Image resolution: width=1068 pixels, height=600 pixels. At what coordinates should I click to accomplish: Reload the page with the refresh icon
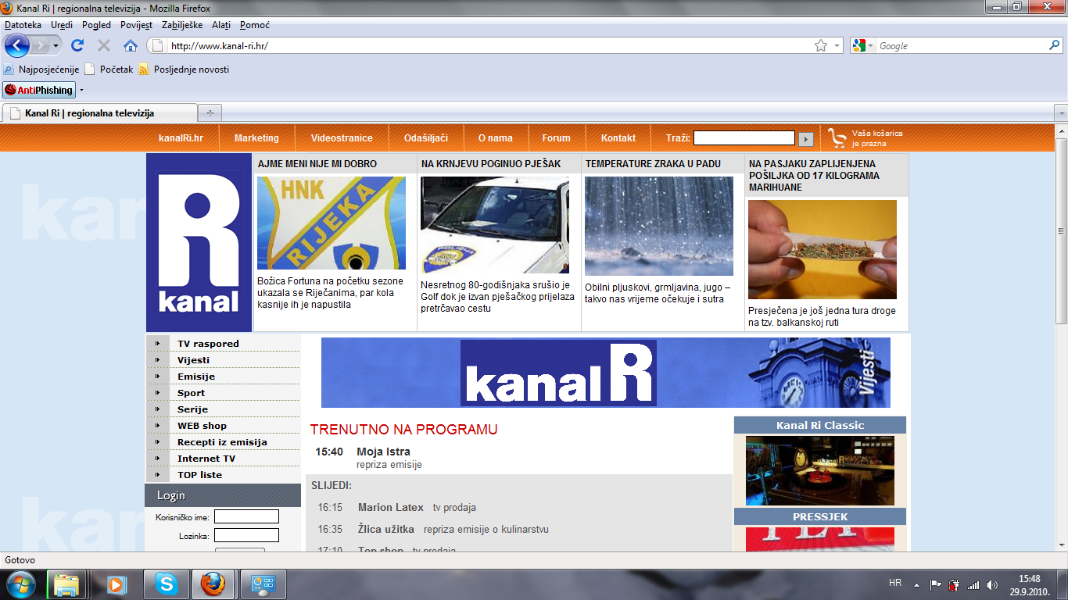(x=77, y=45)
